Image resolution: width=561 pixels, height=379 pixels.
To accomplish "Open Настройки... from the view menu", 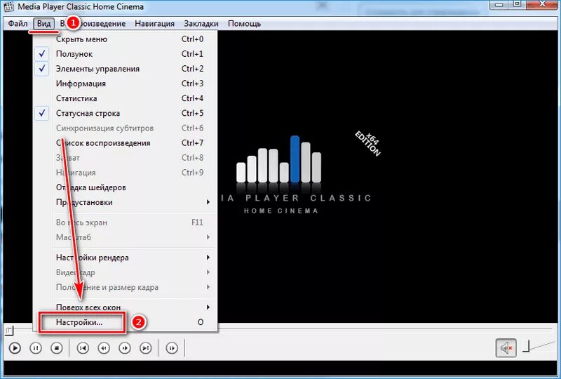I will (126, 322).
